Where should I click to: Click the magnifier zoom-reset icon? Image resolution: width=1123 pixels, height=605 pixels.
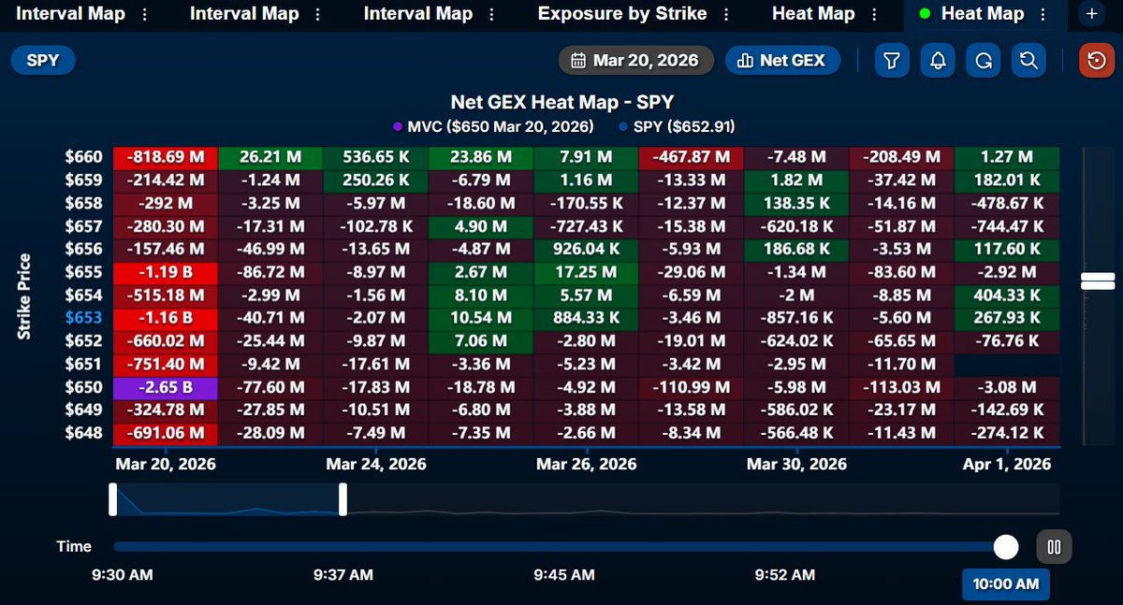tap(1028, 61)
